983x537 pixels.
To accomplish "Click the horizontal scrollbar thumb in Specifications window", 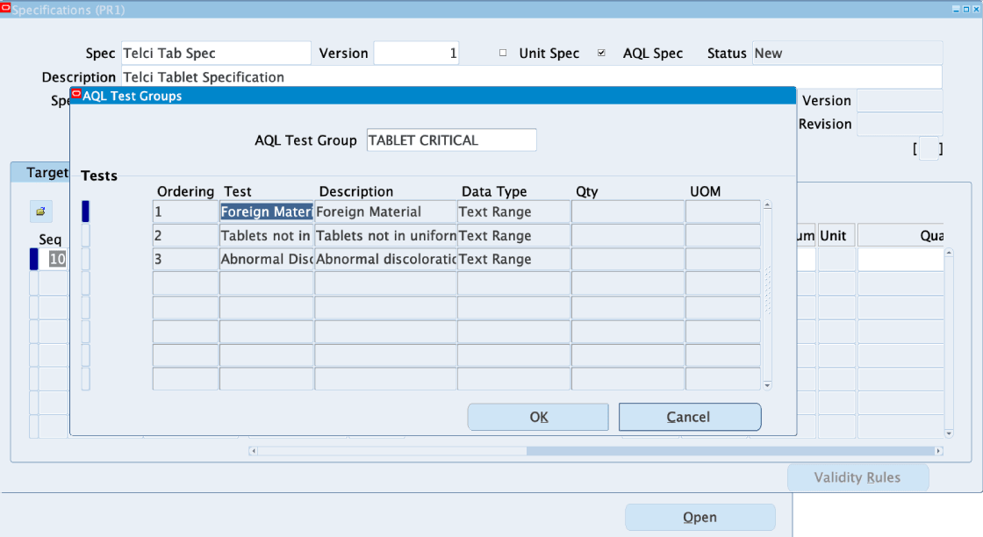I will click(730, 451).
